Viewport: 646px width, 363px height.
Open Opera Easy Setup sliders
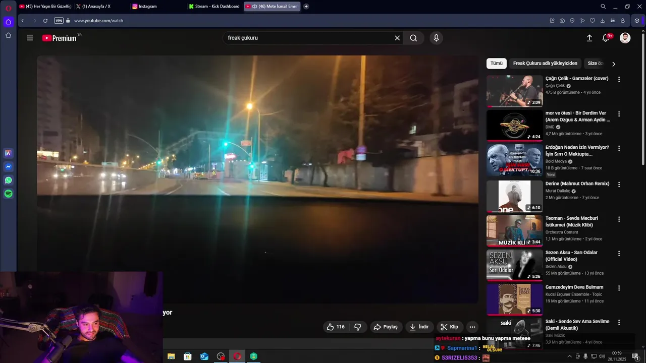(613, 21)
